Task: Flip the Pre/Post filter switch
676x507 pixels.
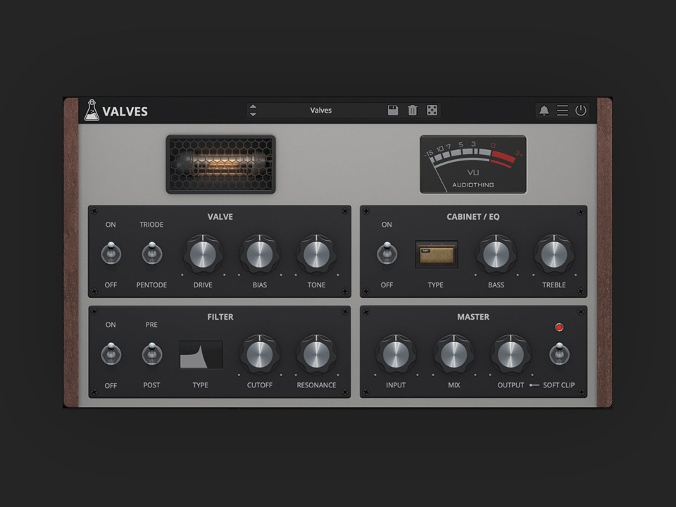Action: 152,353
